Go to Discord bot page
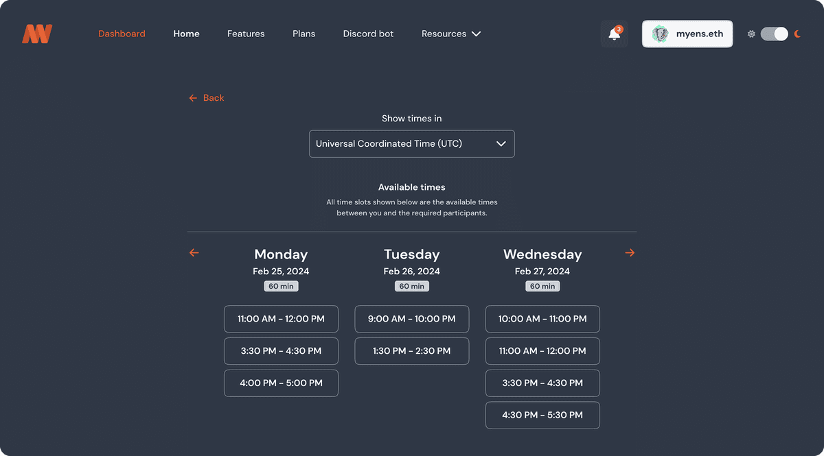Screen dimensions: 824x456 click(368, 34)
